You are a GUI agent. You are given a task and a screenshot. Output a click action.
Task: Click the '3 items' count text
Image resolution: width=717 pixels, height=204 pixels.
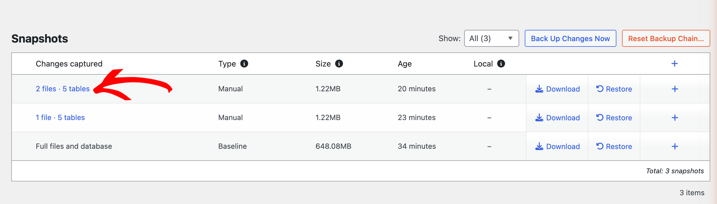pos(692,193)
